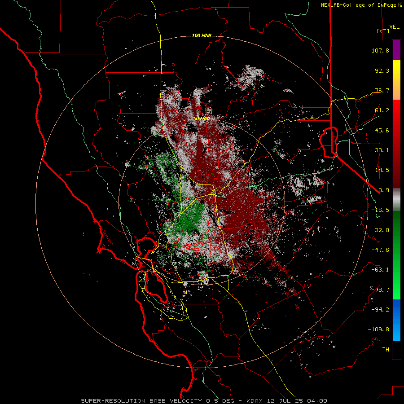
Task: Click the NEXLAB-College of DuPage label
Action: click(361, 5)
